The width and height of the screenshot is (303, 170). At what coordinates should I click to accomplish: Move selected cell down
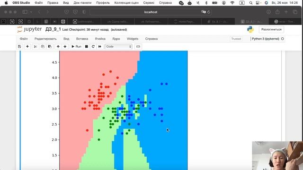65,46
